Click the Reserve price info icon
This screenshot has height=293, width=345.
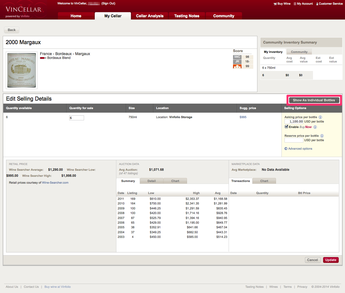322,136
